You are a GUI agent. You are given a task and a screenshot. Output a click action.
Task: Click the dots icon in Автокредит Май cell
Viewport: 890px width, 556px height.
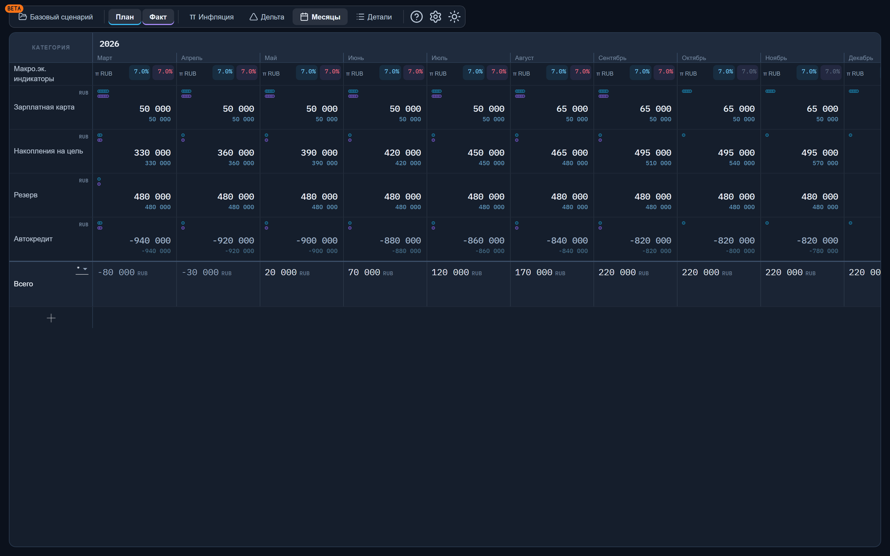click(x=266, y=225)
